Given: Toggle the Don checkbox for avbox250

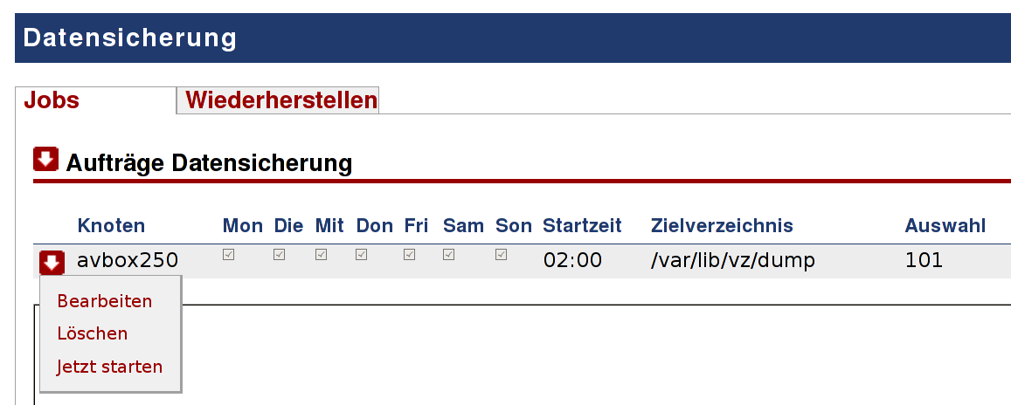Looking at the screenshot, I should click(x=362, y=254).
